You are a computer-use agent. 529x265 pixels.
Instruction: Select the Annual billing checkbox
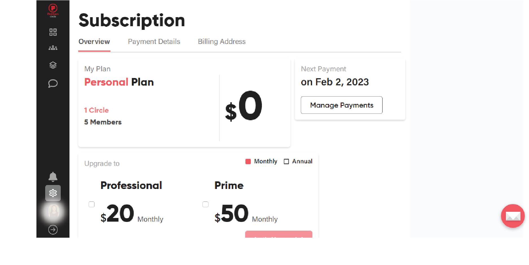pos(286,161)
